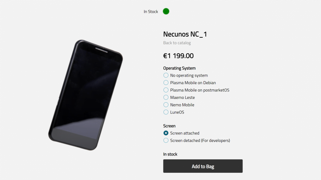Select the No operating system radio circle
This screenshot has width=321, height=180.
[x=166, y=75]
